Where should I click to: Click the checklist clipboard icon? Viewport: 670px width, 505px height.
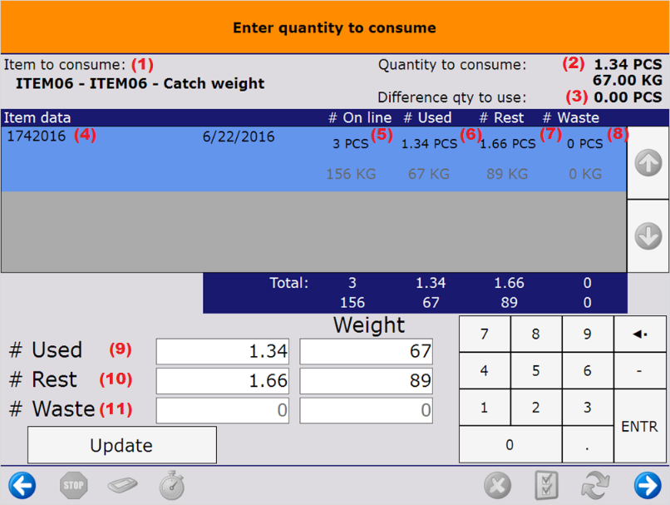coord(546,485)
